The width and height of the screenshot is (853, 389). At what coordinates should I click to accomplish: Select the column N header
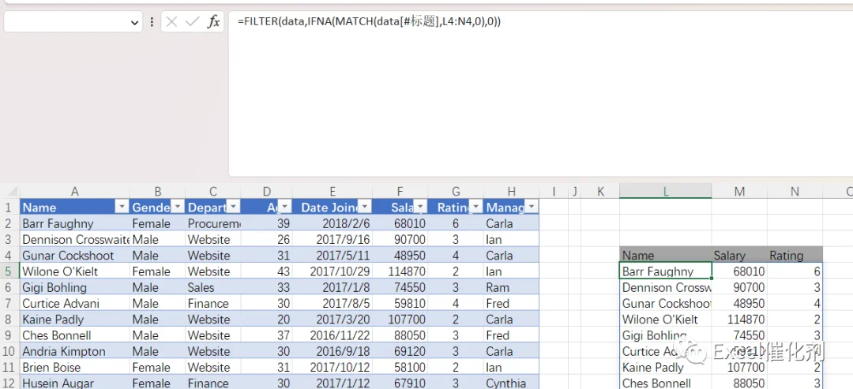click(795, 191)
